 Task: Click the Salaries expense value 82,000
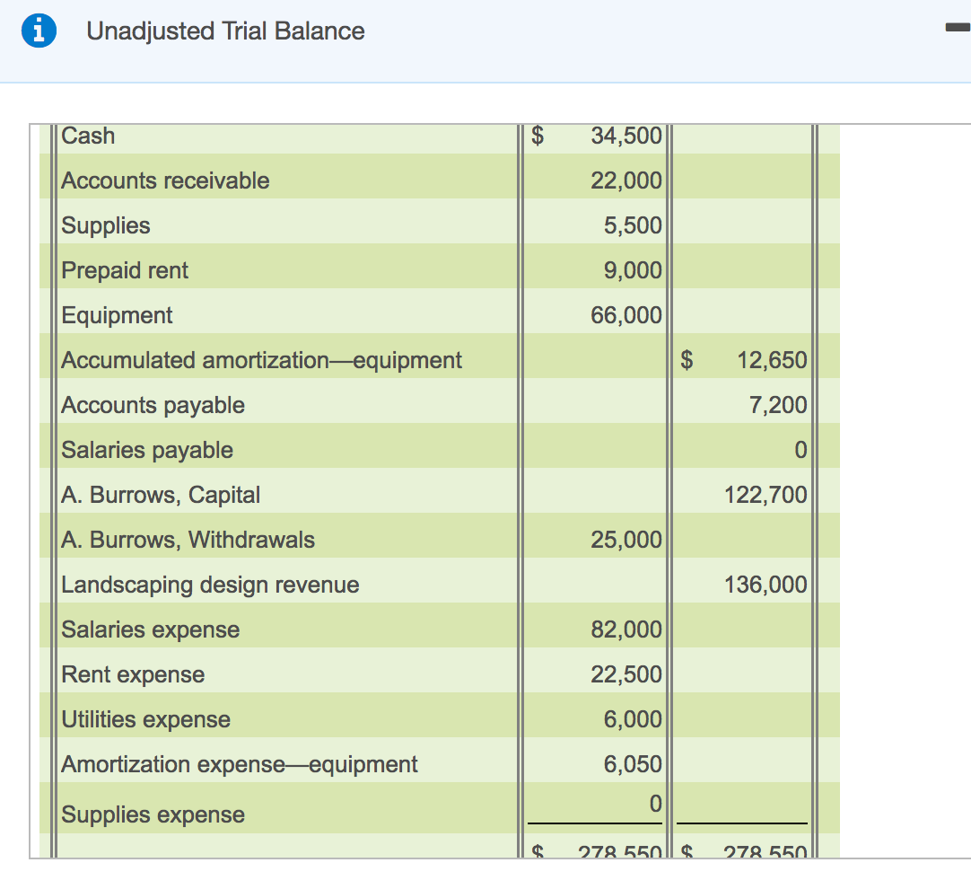(626, 630)
